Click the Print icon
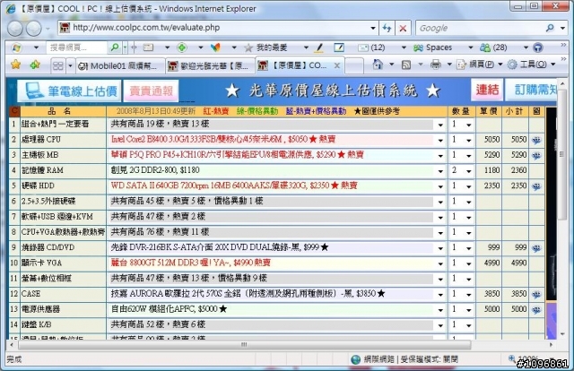This screenshot has width=574, height=371. click(x=435, y=65)
